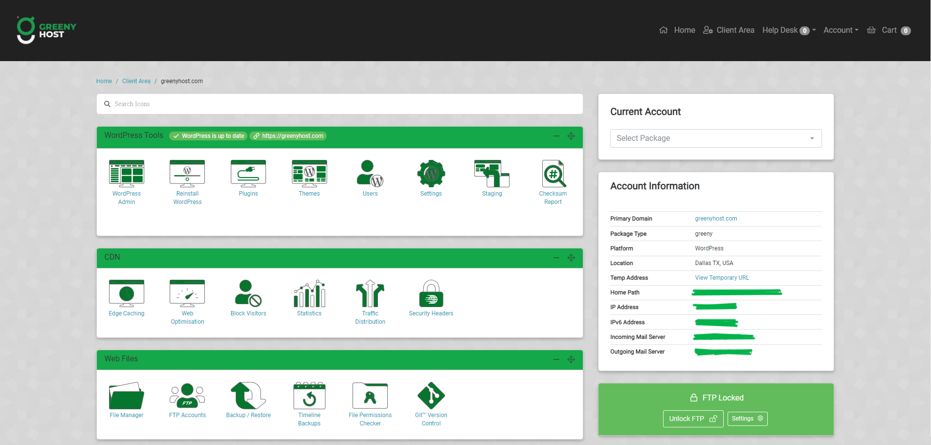
Task: Open the Themes manager
Action: 309,178
